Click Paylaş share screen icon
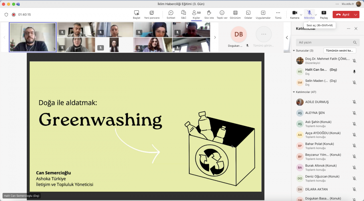Screen dimensions: 364x201 click(x=324, y=14)
